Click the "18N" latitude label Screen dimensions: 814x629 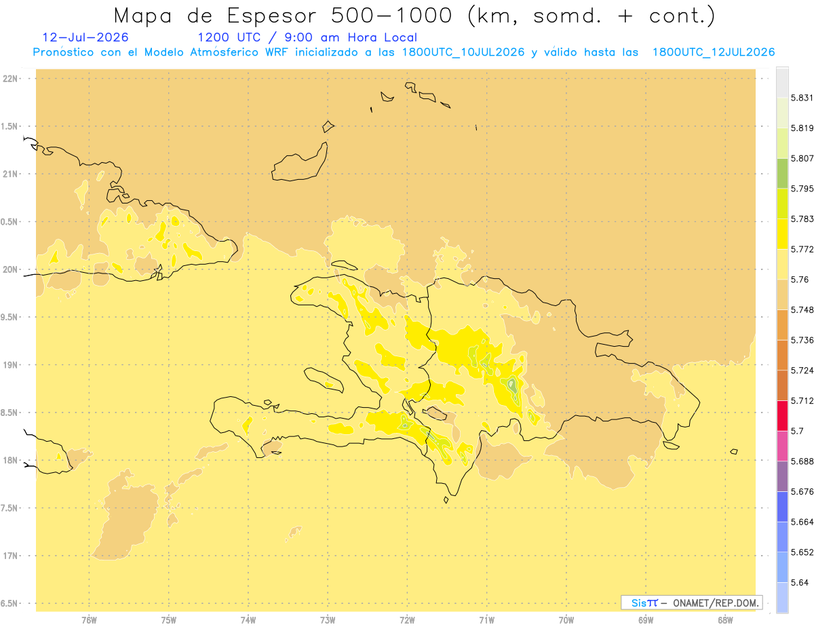coord(11,460)
